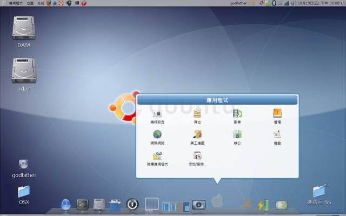Open the volume speaker control
Viewport: 346px width, 216px height.
tap(294, 3)
